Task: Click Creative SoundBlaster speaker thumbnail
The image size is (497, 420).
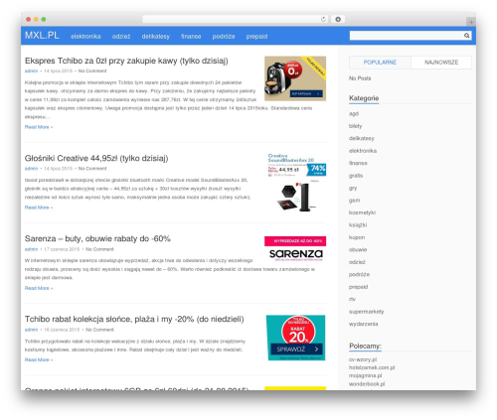Action: click(x=296, y=183)
